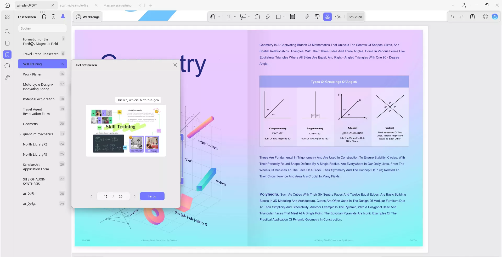Select the Potential exploration bookmark

(42, 99)
